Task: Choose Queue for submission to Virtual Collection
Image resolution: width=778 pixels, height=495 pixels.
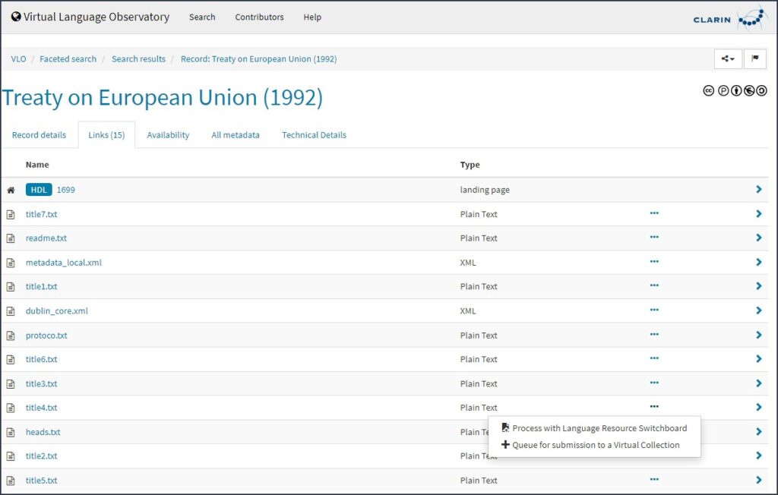Action: click(x=595, y=445)
